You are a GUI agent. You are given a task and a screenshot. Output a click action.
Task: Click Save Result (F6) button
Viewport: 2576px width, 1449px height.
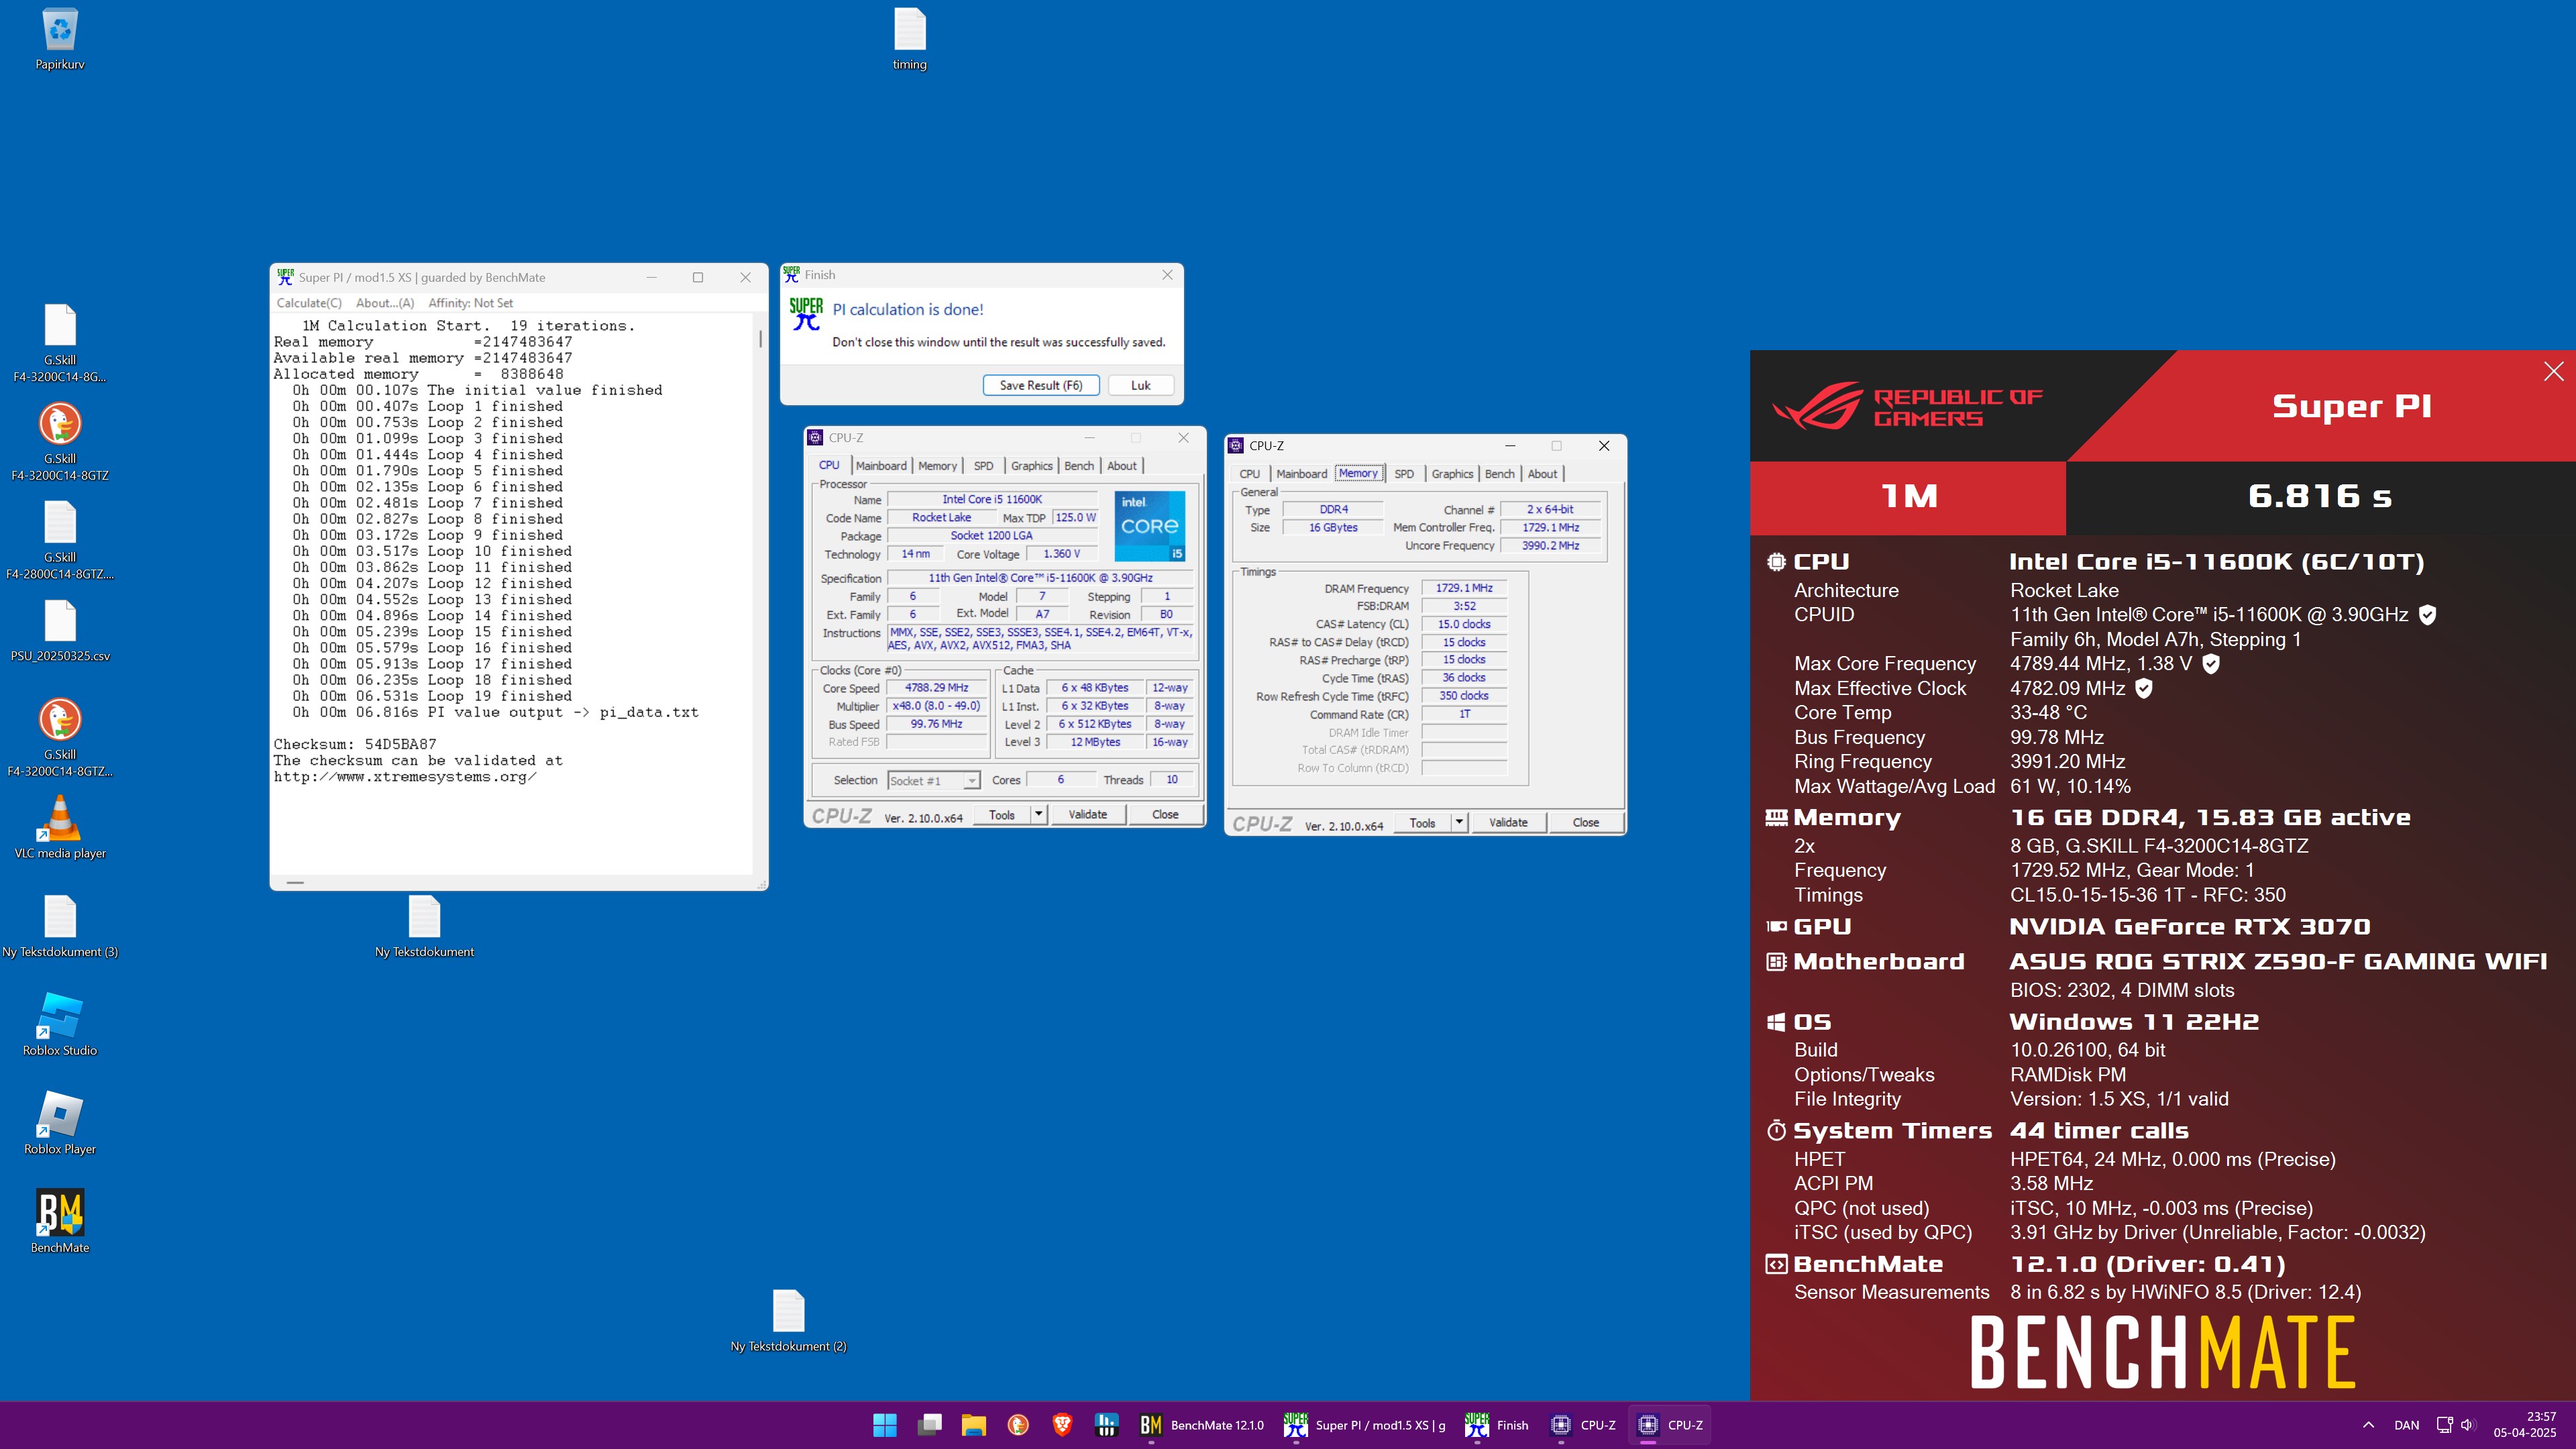tap(1041, 385)
